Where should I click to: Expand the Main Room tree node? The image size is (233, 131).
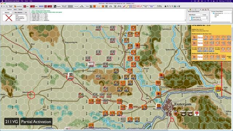pos(190,17)
